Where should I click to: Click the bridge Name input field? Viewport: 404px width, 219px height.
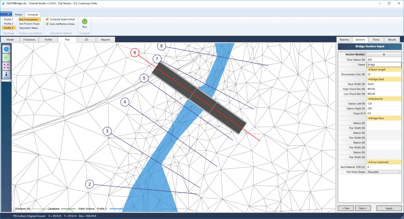pyautogui.click(x=384, y=64)
